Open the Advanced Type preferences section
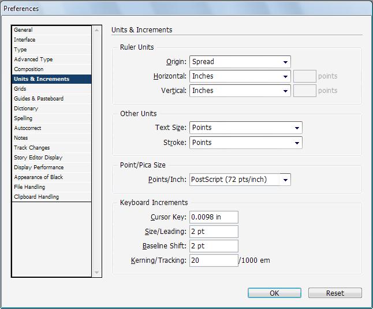This screenshot has height=309, width=373. click(51, 59)
